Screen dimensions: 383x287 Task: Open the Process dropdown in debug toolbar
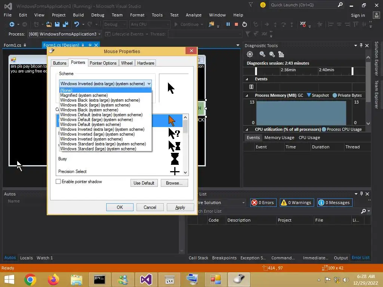[99, 34]
